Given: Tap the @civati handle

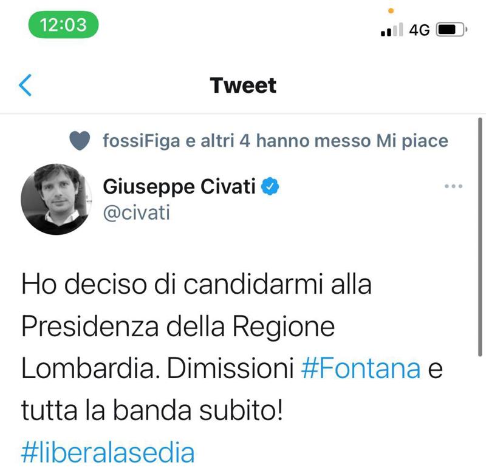Looking at the screenshot, I should [x=137, y=212].
